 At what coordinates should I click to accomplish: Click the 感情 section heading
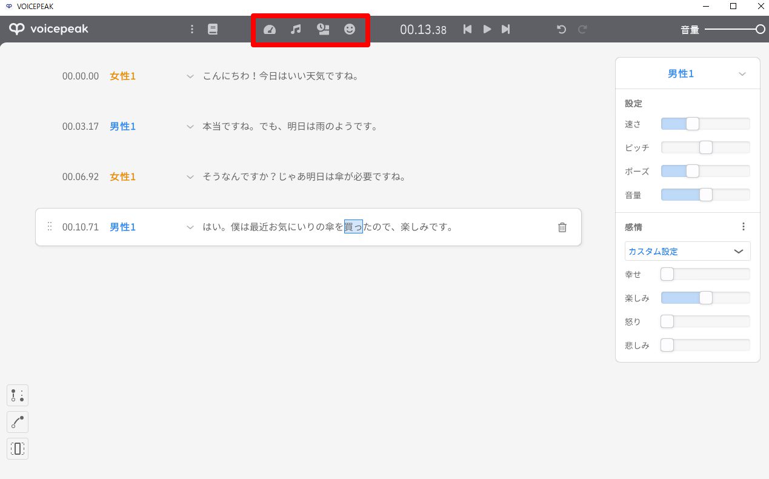(633, 227)
